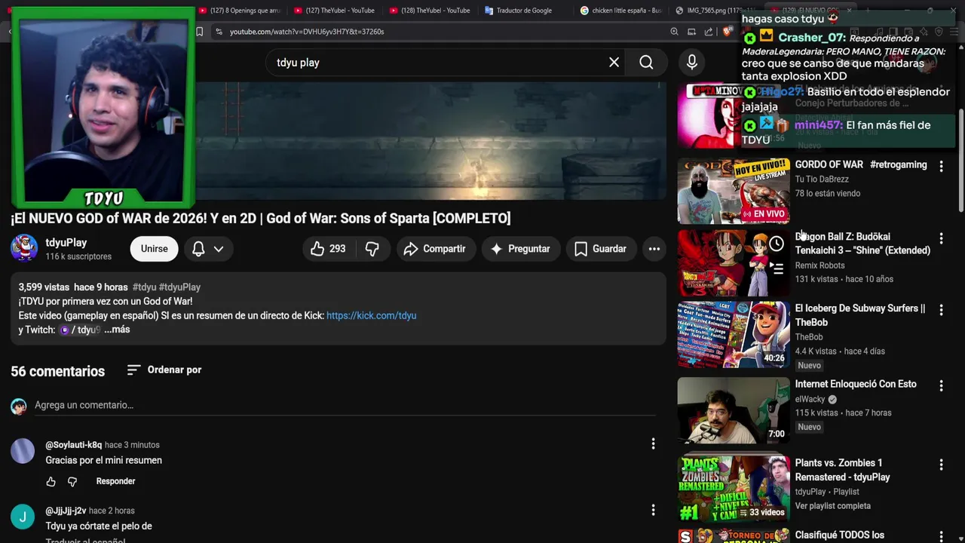Open Tu Tio DaBrezz channel name
This screenshot has width=965, height=543.
(822, 179)
